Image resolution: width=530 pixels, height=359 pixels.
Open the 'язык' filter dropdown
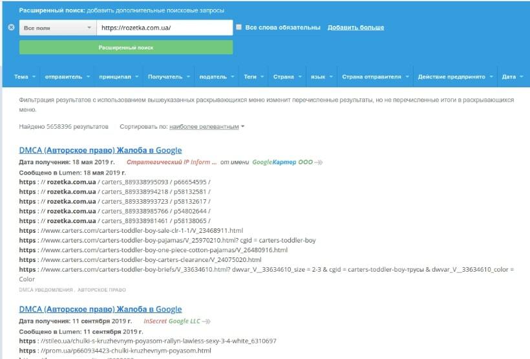coord(322,77)
